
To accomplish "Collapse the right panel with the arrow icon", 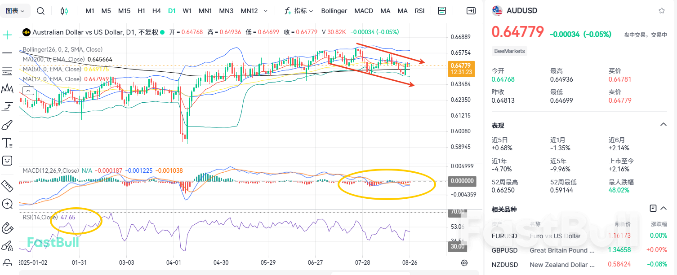I will pos(471,10).
